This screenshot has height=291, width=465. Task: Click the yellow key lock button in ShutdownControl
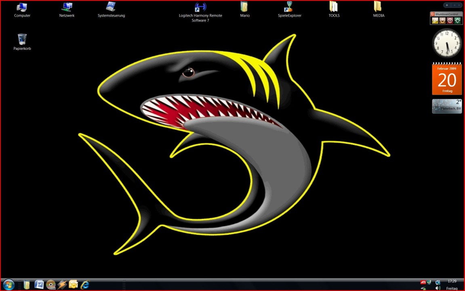coord(435,21)
